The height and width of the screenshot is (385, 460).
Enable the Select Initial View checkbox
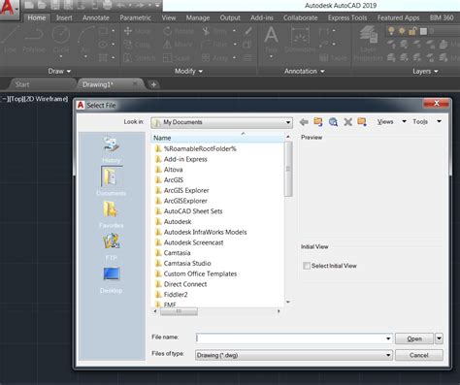tap(307, 266)
